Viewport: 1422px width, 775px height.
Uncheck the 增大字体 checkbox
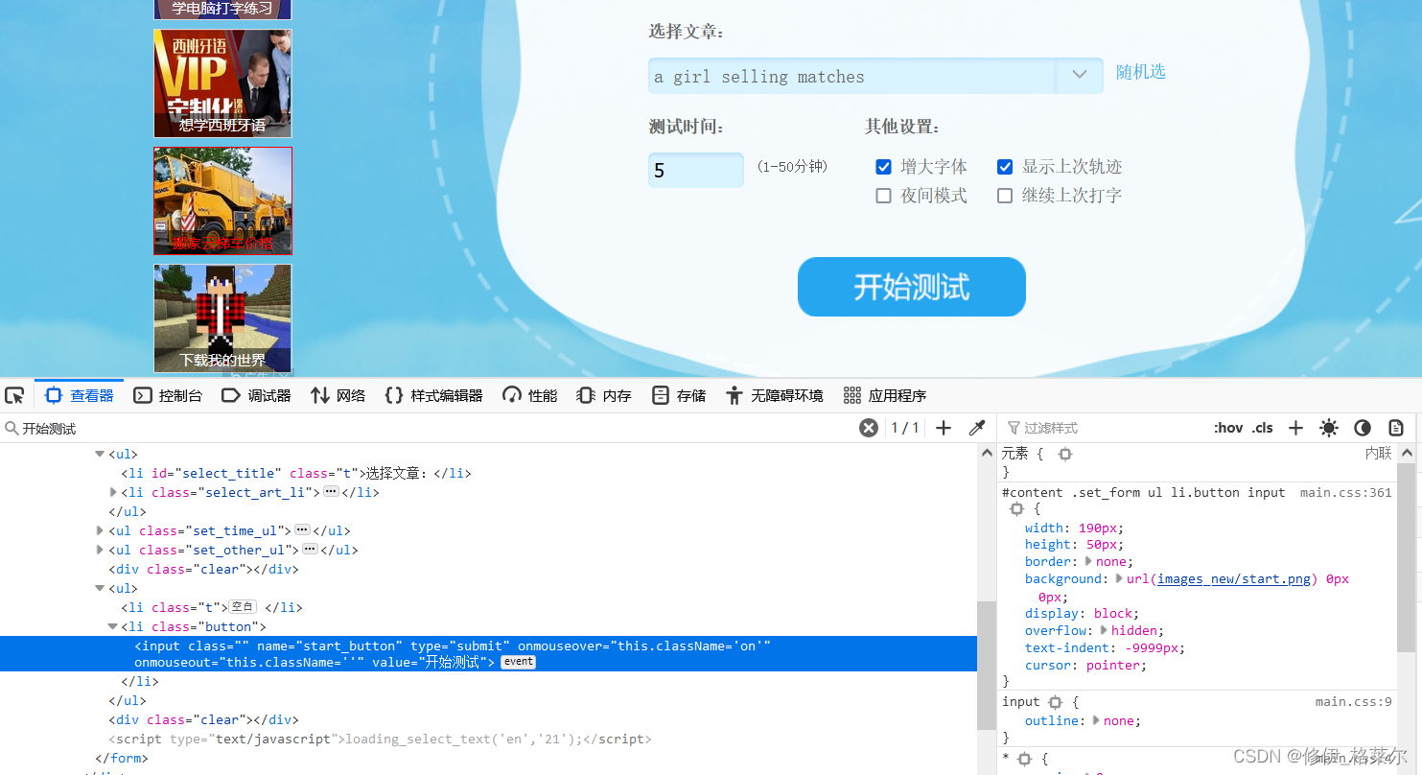click(x=884, y=167)
